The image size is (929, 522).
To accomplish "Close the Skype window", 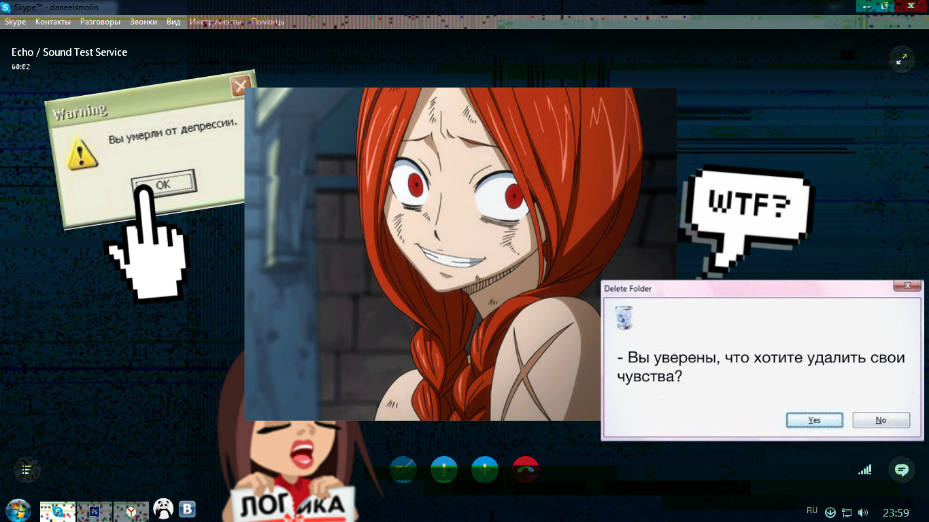I will pyautogui.click(x=911, y=5).
